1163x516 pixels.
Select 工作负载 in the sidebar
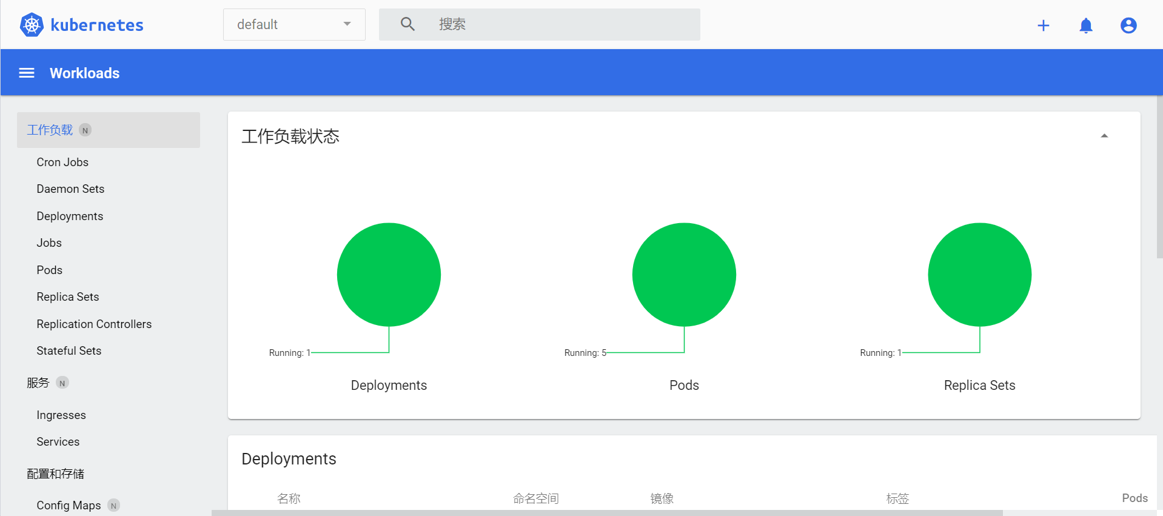(x=109, y=130)
